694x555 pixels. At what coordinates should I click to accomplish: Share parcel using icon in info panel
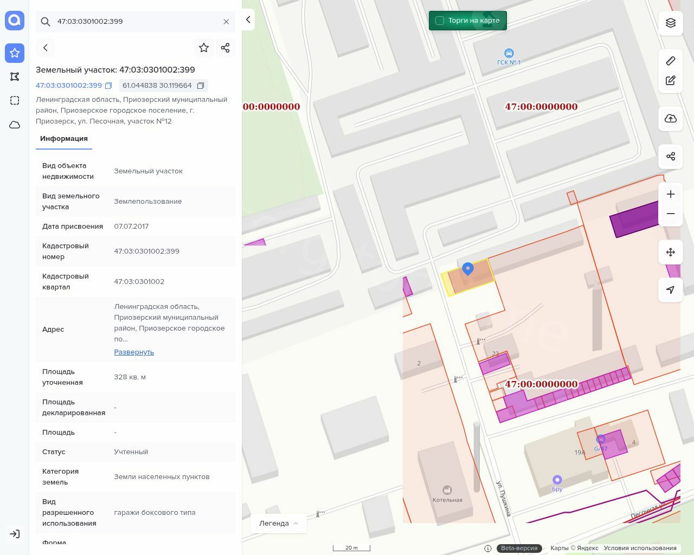click(x=226, y=48)
